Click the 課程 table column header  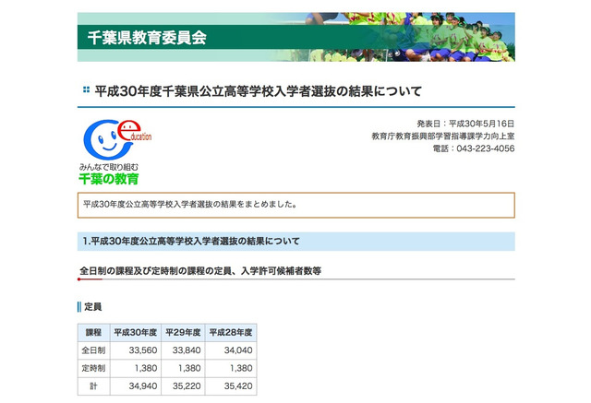(x=93, y=332)
